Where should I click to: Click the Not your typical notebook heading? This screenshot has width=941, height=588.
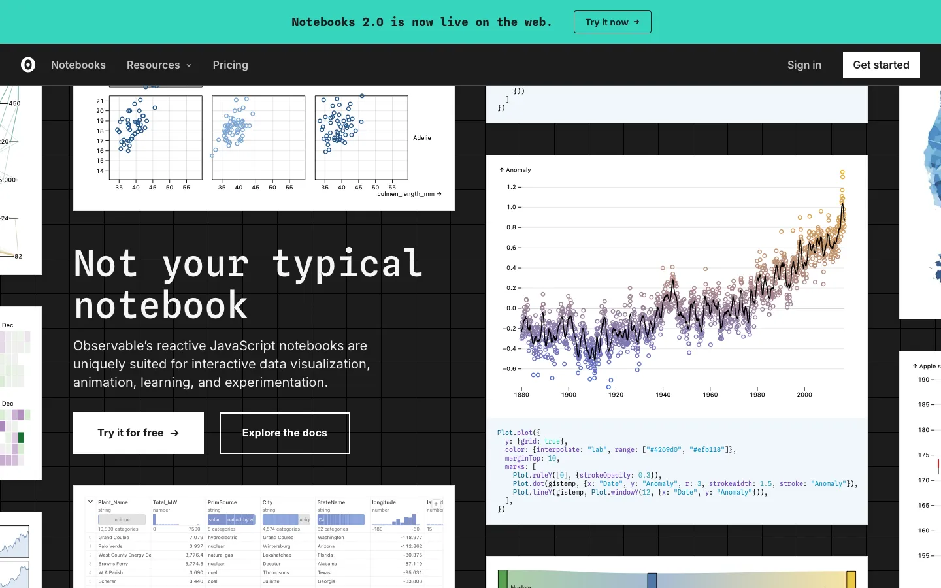pyautogui.click(x=248, y=284)
